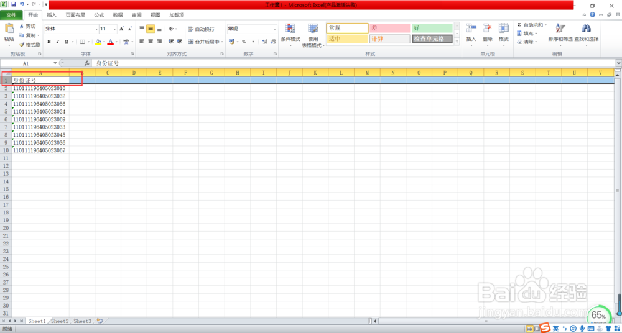
Task: Toggle italic formatting
Action: [57, 42]
